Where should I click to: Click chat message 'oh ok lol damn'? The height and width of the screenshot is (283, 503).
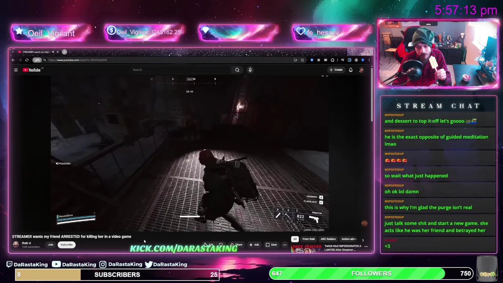point(402,191)
